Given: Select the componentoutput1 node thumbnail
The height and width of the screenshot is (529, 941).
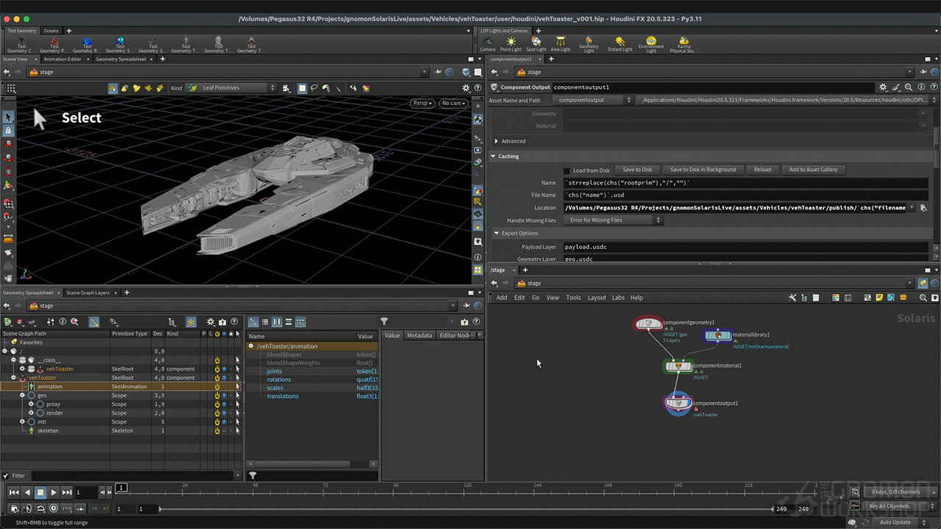Looking at the screenshot, I should coord(678,403).
